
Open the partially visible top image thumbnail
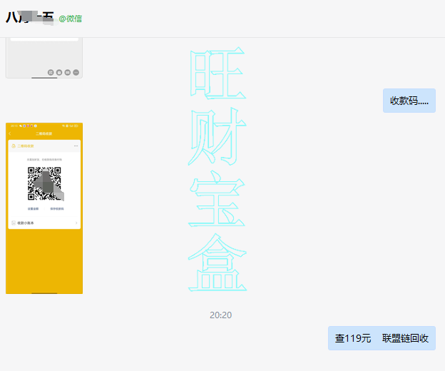[x=44, y=57]
